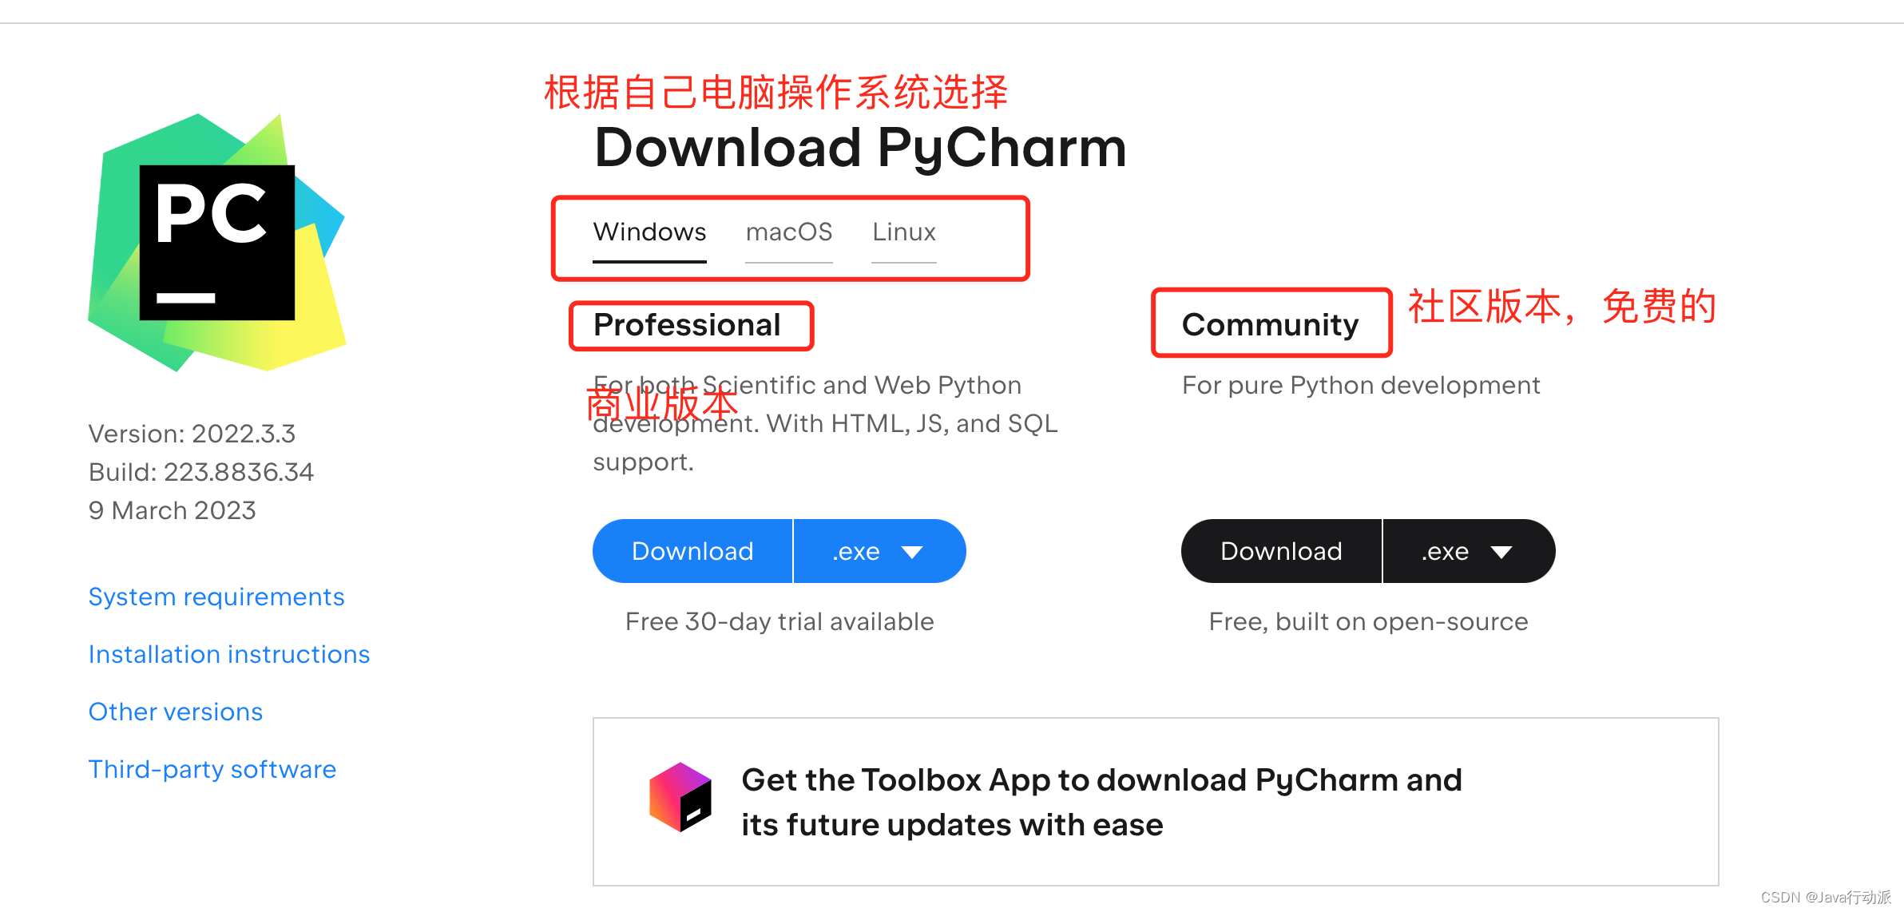The image size is (1904, 912).
Task: Click the black .exe format selector
Action: click(1469, 551)
